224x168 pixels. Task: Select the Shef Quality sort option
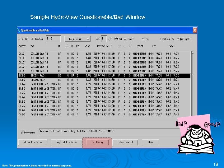[x=161, y=39]
